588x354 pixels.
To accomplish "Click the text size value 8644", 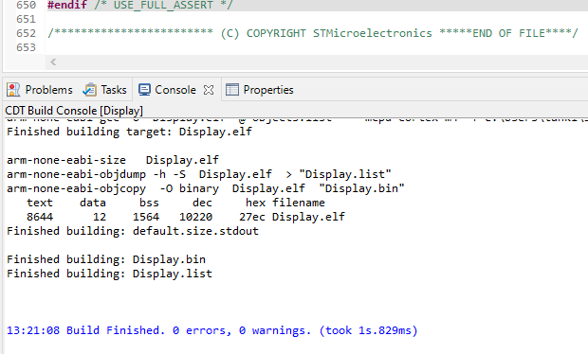I will point(40,217).
